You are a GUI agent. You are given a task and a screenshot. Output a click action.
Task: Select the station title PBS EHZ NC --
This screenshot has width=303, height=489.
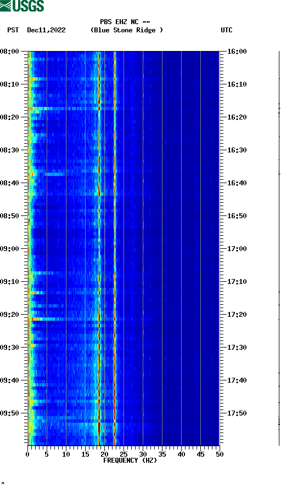coord(125,22)
